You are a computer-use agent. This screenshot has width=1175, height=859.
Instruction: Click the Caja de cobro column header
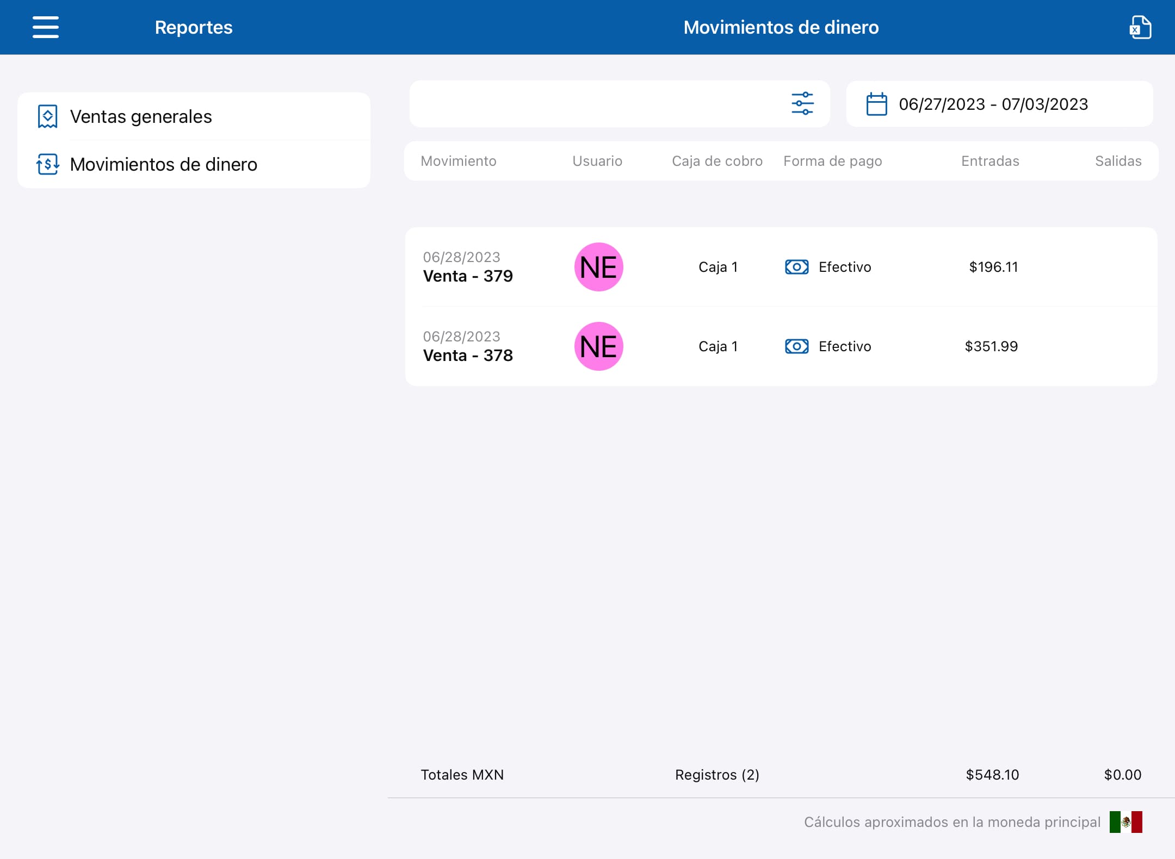tap(717, 161)
